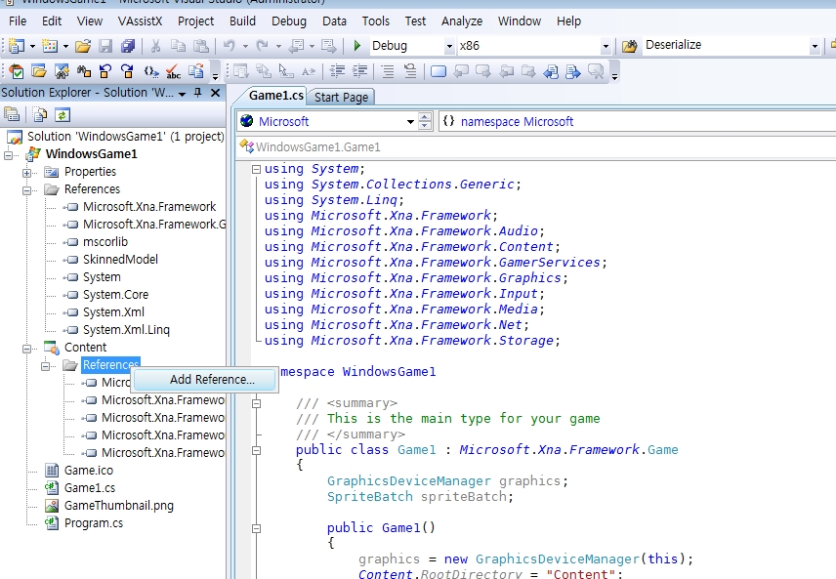
Task: Collapse the Content's References folder
Action: [x=45, y=366]
